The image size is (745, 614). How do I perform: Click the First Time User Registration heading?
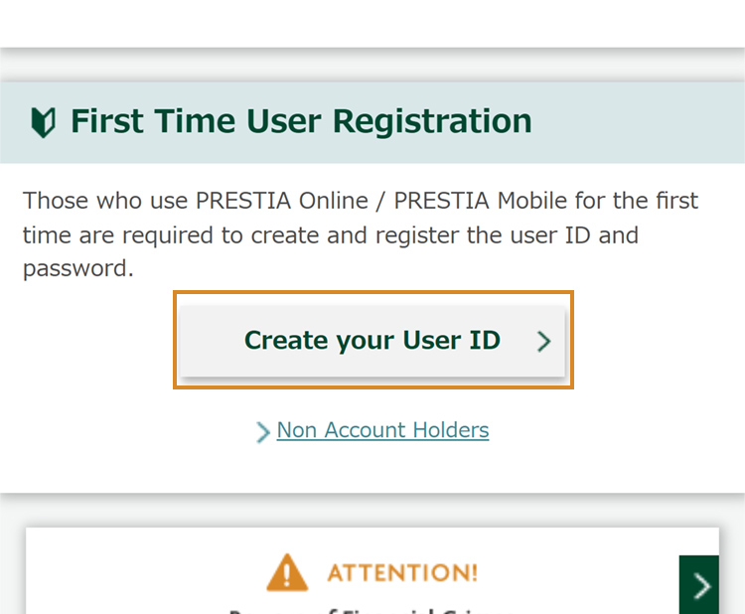pos(301,121)
